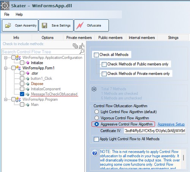
Task: Enable Check all Methods checkbox
Action: (96, 55)
